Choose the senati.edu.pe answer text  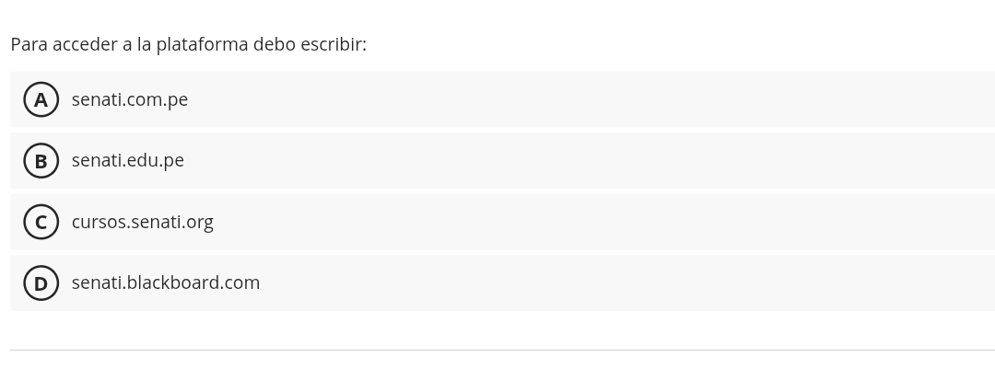tap(127, 160)
